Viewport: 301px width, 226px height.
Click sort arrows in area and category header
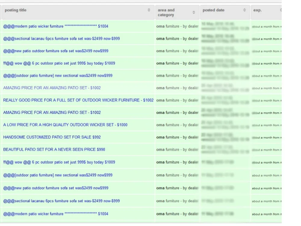[194, 12]
